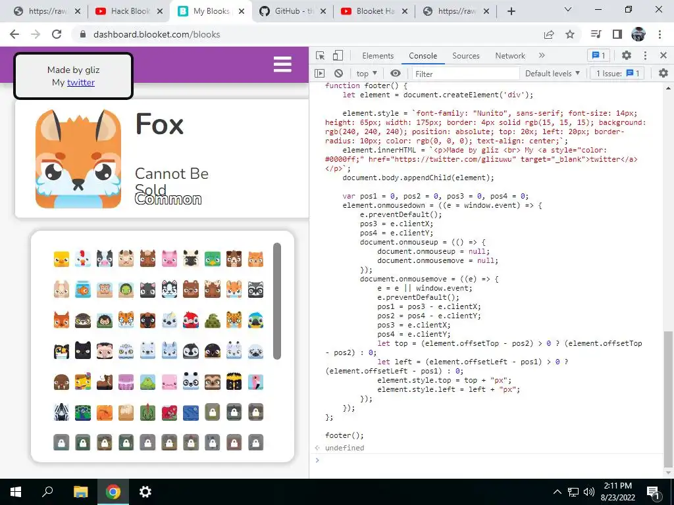This screenshot has height=505, width=674.
Task: Select the Cow blook
Action: coord(105,259)
